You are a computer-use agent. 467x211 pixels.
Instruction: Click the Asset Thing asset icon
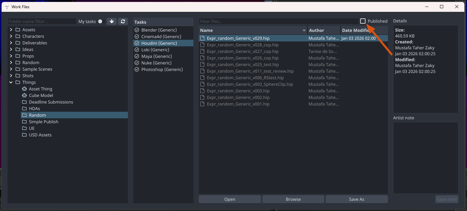pos(24,89)
